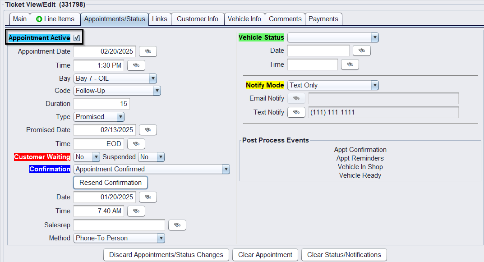The height and width of the screenshot is (262, 484).
Task: Click the lookup icon next to Salesrep field
Action: point(177,225)
